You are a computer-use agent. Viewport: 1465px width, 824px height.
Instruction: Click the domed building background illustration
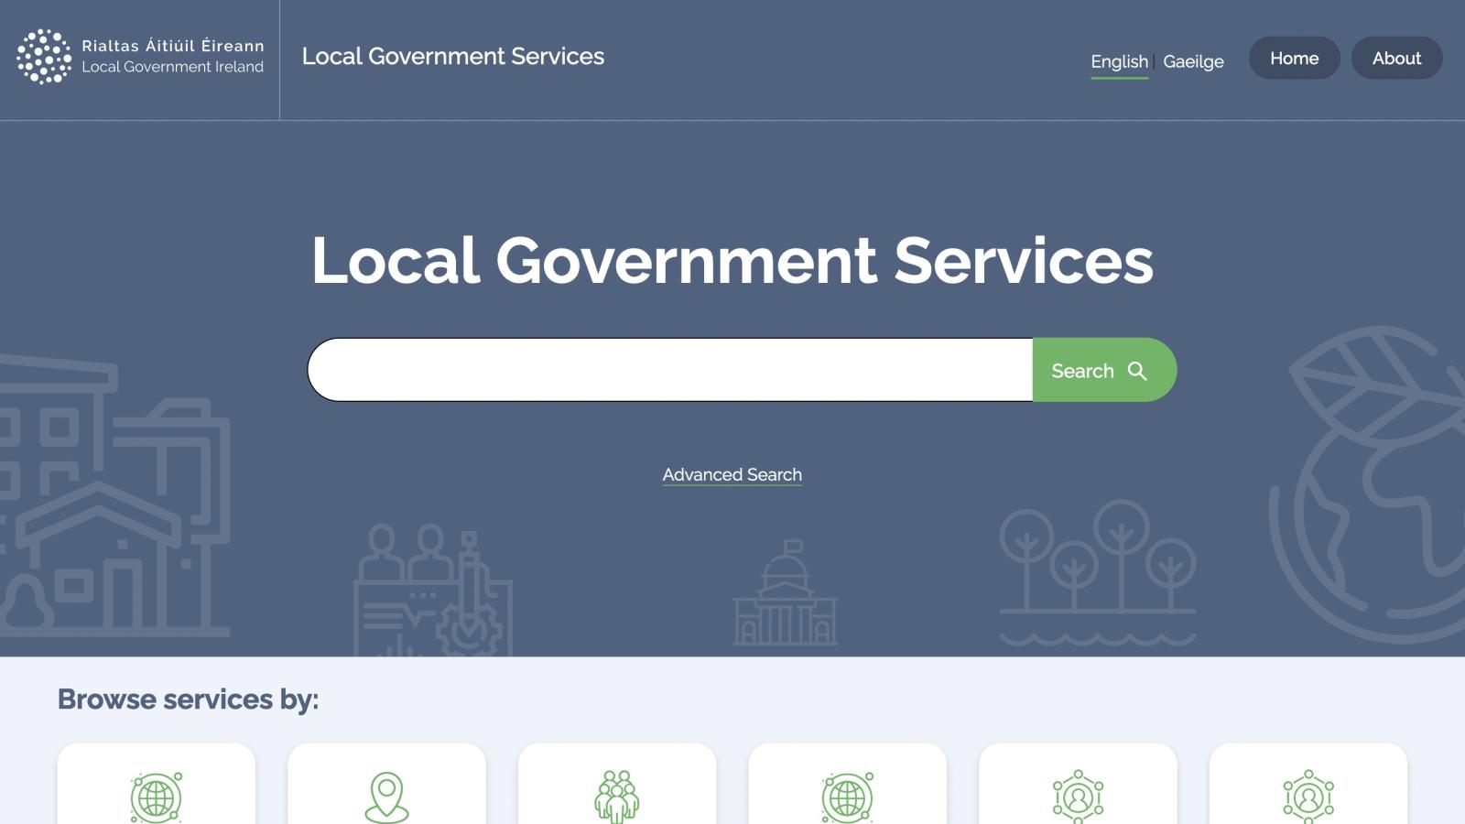[785, 595]
